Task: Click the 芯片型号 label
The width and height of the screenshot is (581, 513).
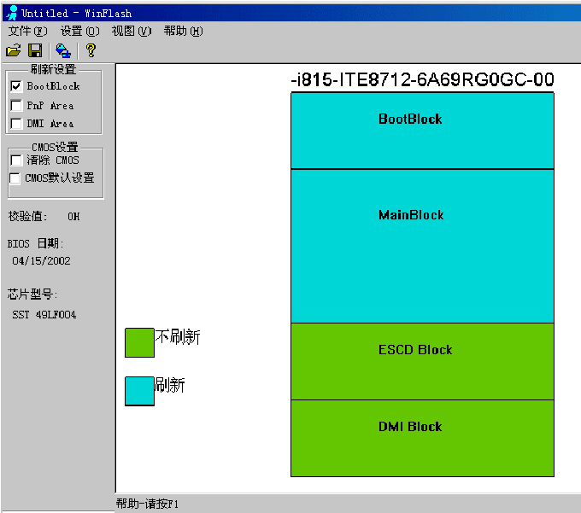Action: 32,294
